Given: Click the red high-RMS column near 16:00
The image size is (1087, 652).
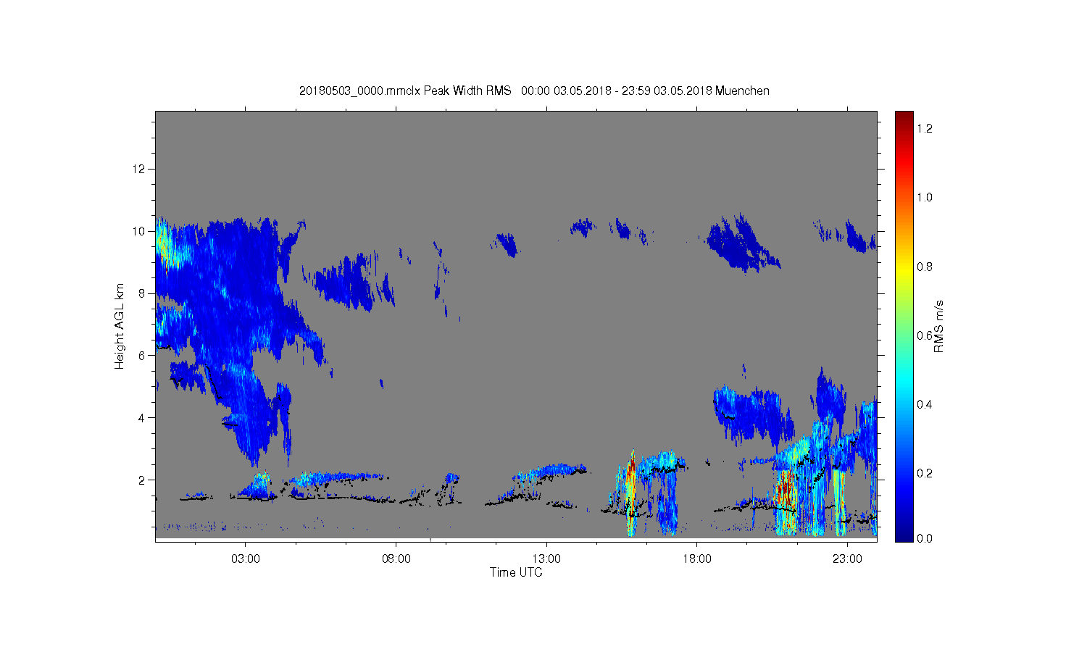Looking at the screenshot, I should click(631, 493).
